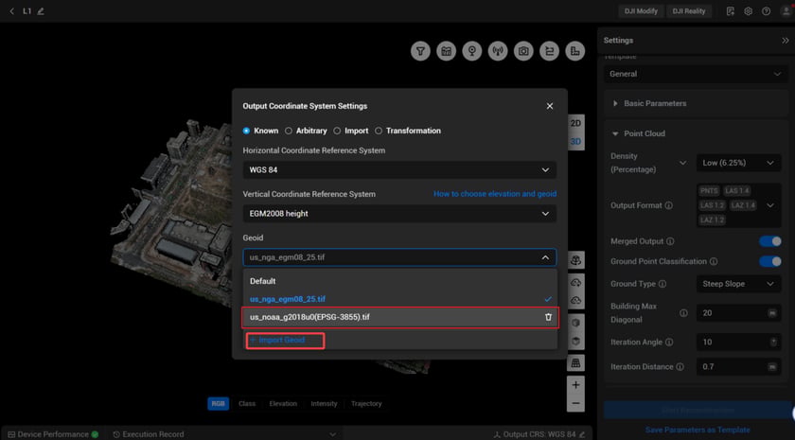
Task: Open Density (Percentage) unit chevron
Action: (683, 163)
